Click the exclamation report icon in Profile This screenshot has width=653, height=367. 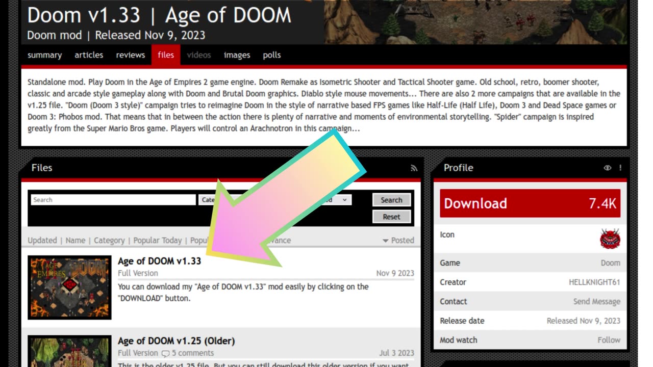620,168
